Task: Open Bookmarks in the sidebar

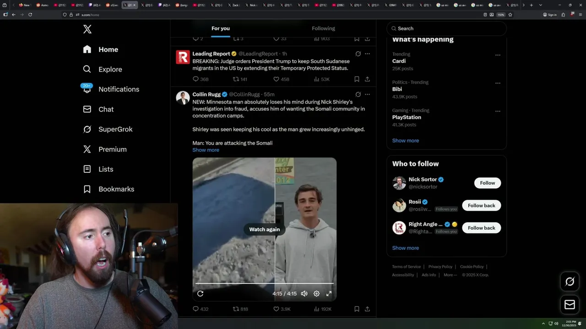Action: [109, 189]
